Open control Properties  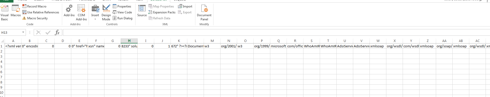tap(122, 6)
